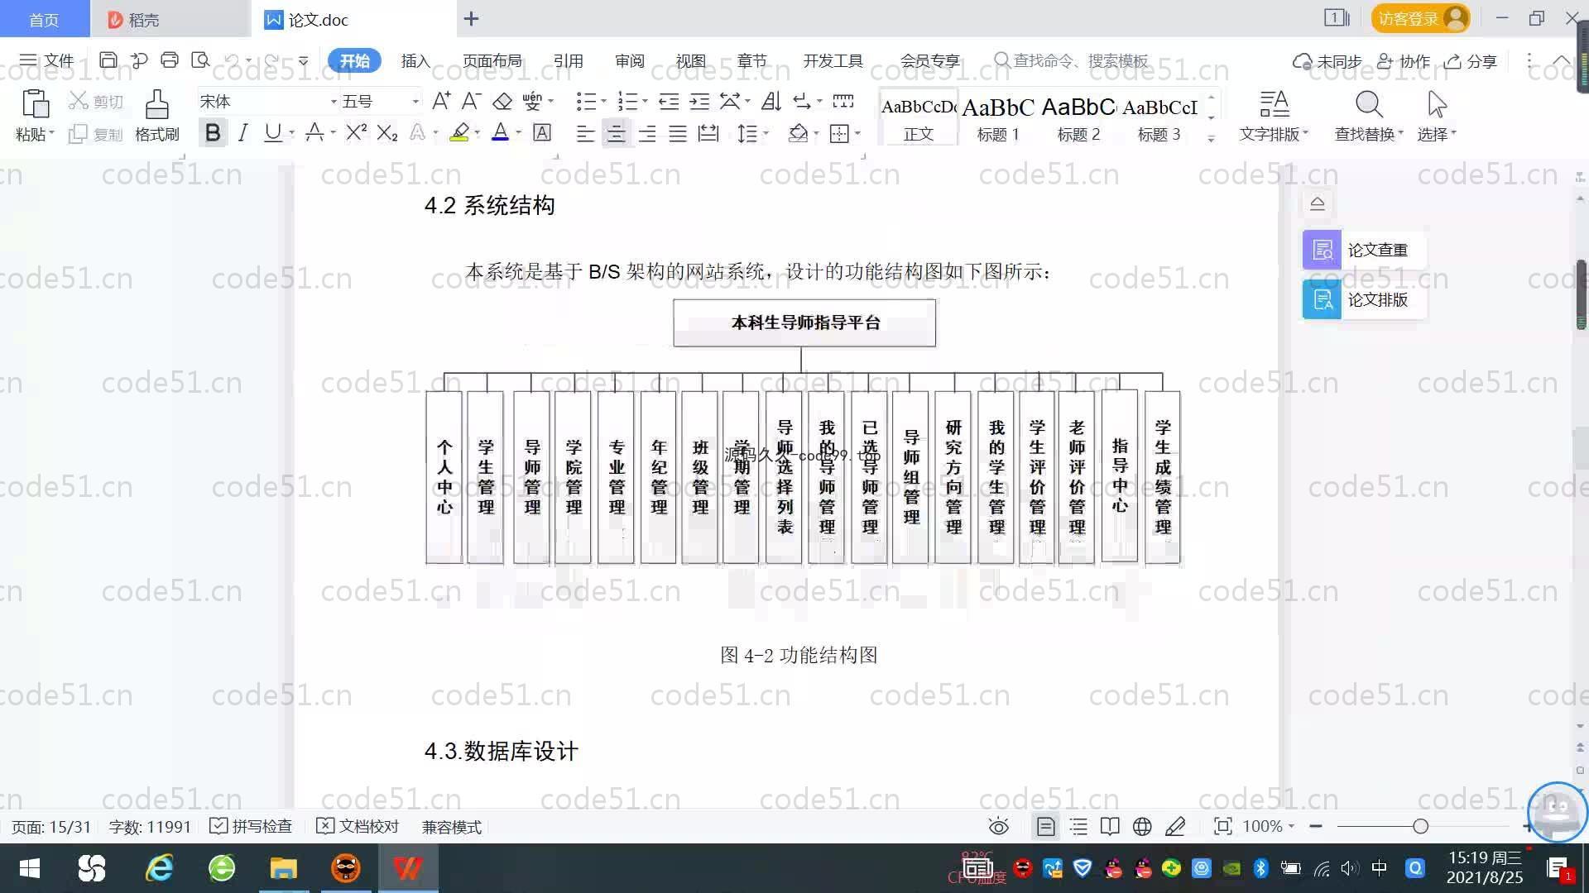Apply the 标题 1 style

pos(998,117)
